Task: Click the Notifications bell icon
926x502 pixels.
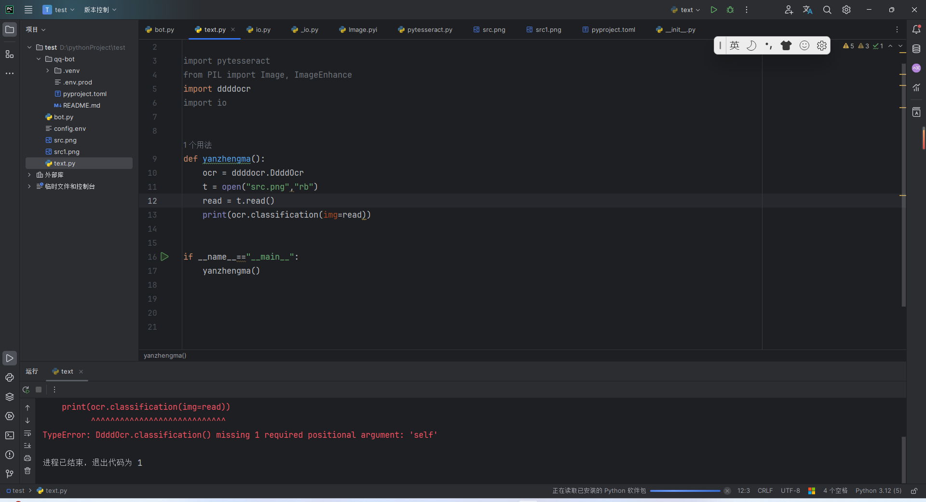Action: 916,29
